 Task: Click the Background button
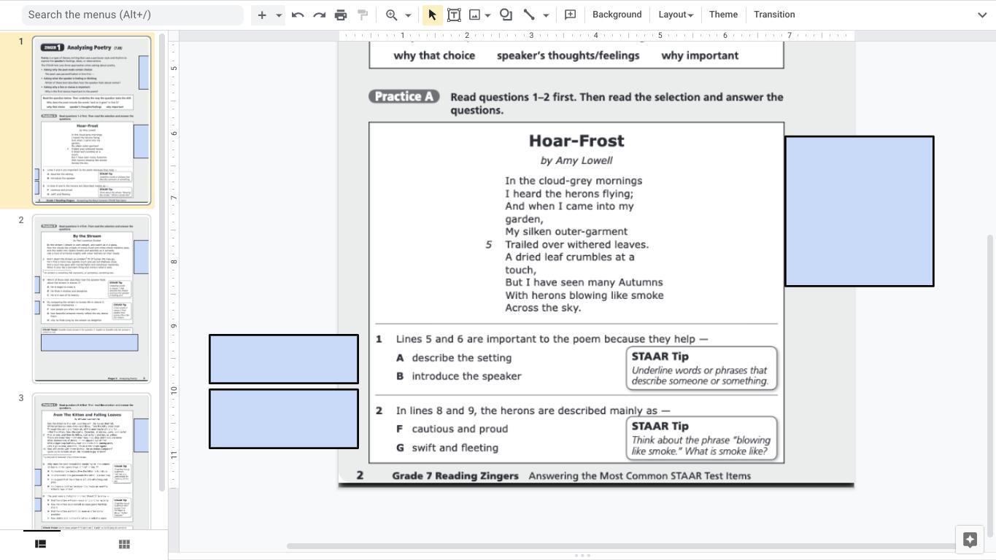[617, 15]
